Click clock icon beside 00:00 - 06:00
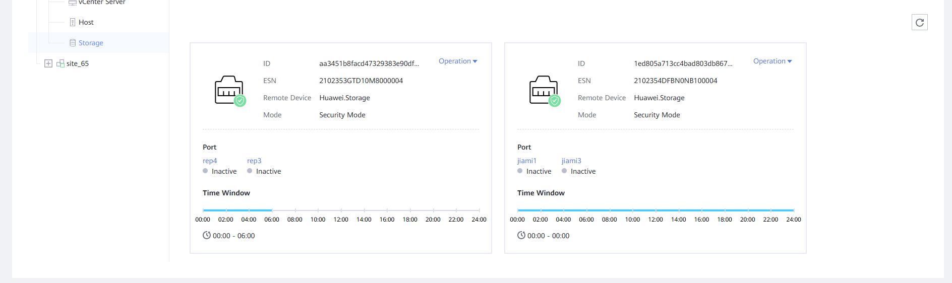Screen dimensions: 952x283 pos(207,235)
